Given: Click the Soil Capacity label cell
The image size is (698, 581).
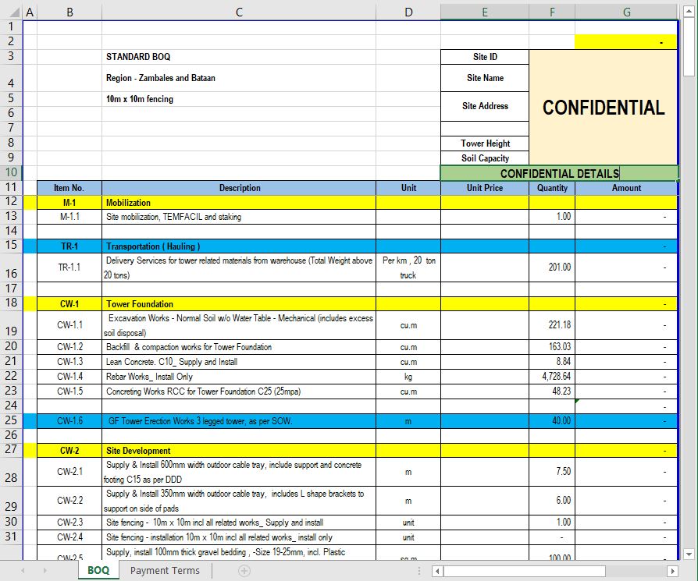Looking at the screenshot, I should 485,158.
